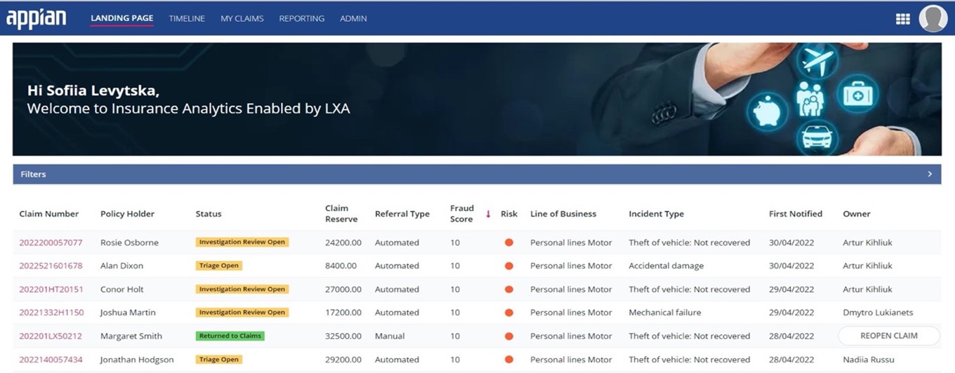Open the app grid navigation icon
Image resolution: width=955 pixels, height=373 pixels.
(x=902, y=19)
